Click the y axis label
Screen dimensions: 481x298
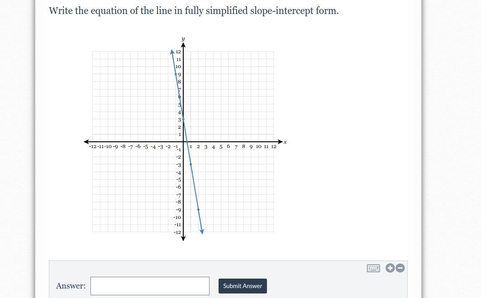(x=183, y=39)
